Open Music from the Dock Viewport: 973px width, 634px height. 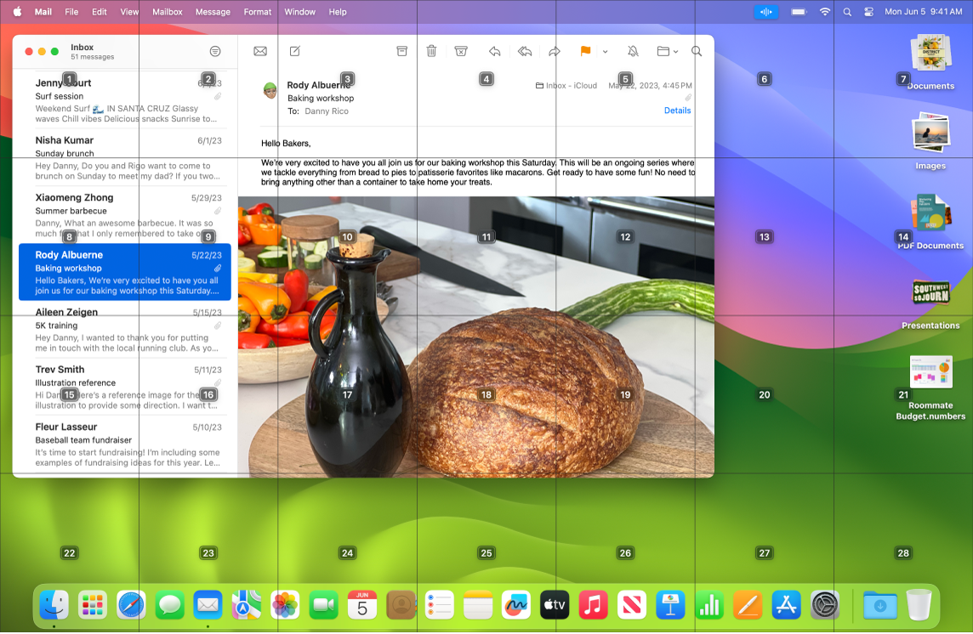(x=593, y=605)
